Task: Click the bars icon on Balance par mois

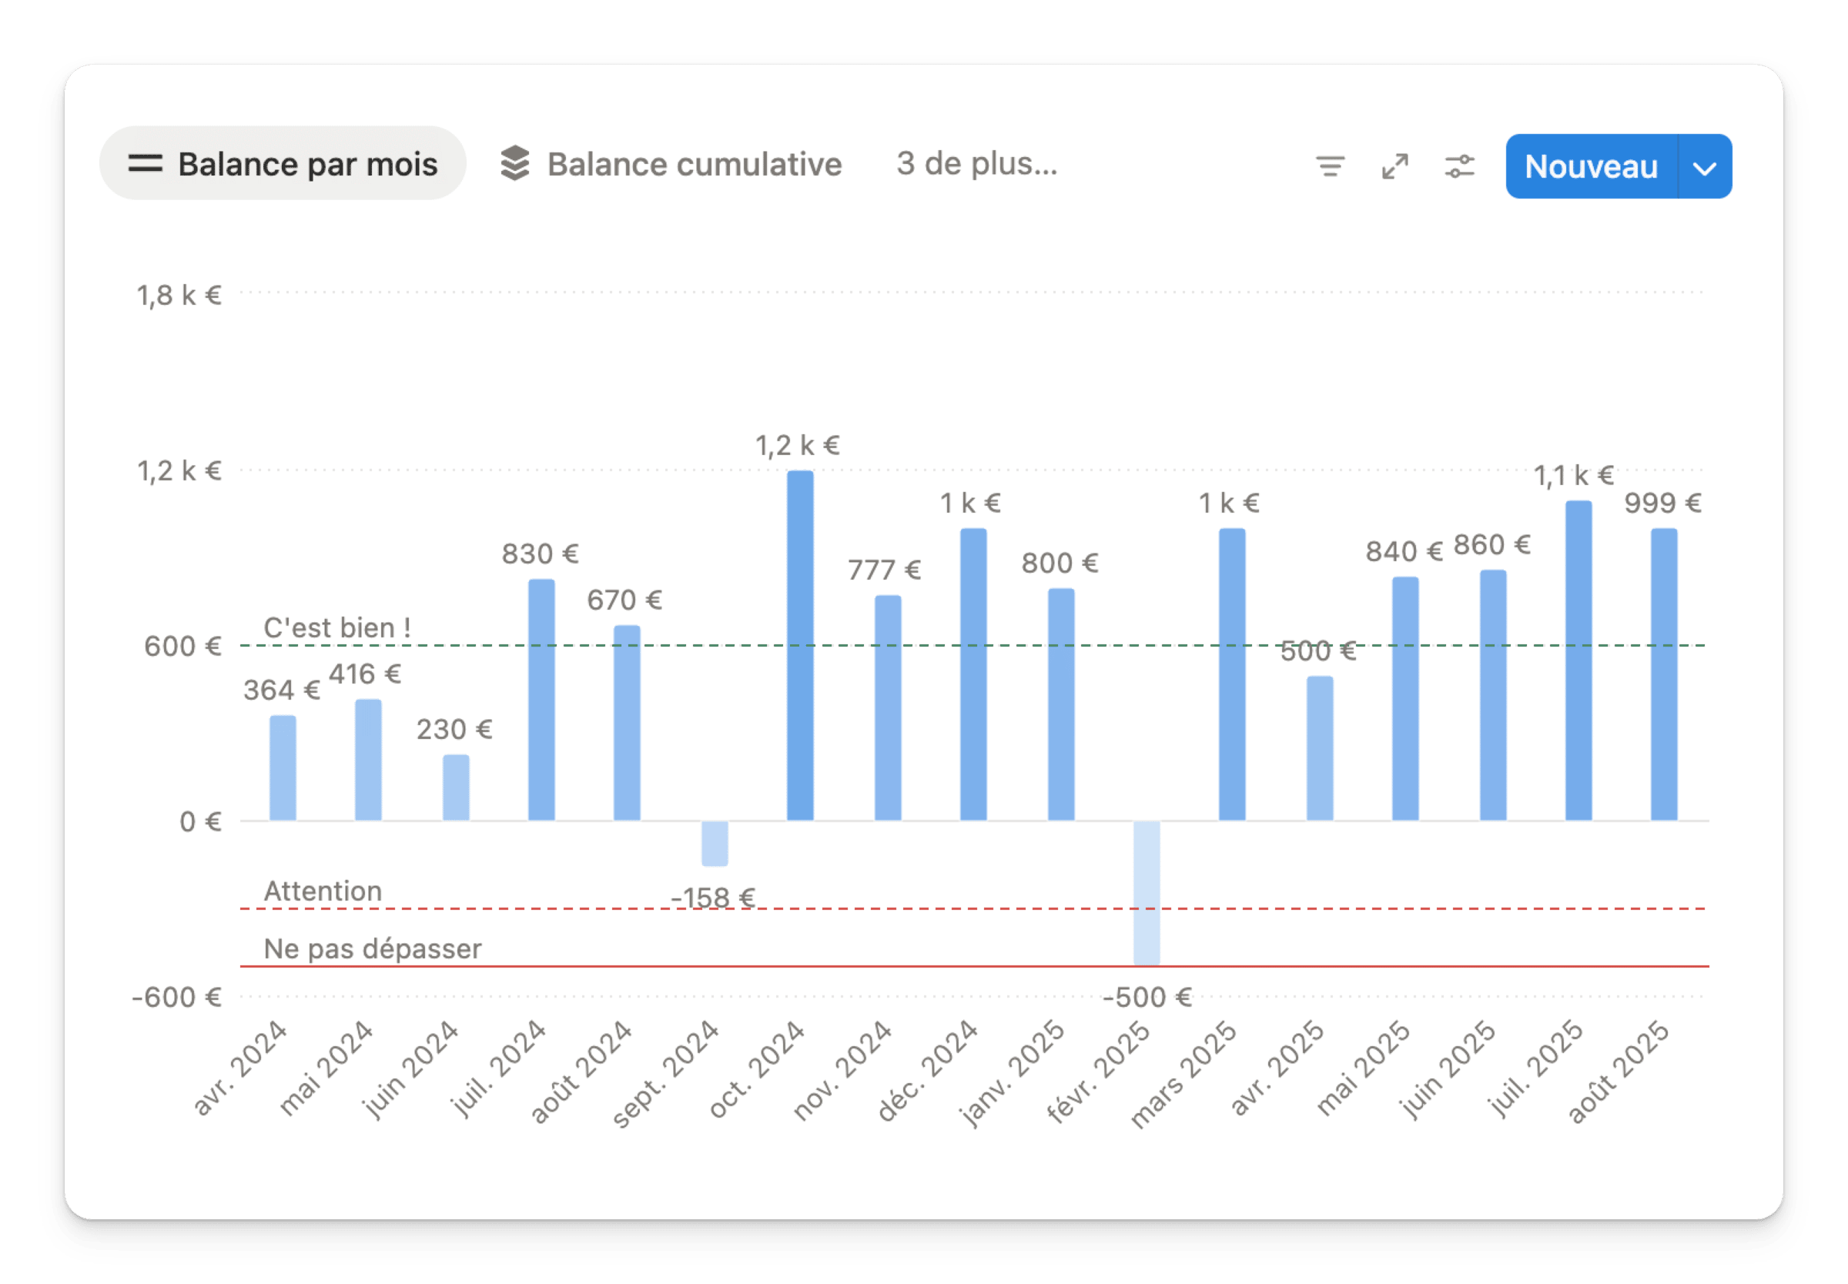Action: pos(146,164)
